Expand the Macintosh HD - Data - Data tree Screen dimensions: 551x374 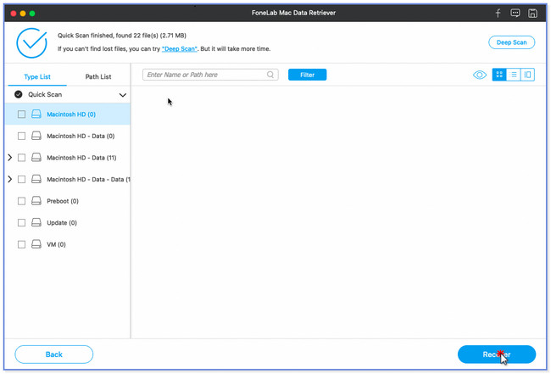pyautogui.click(x=10, y=179)
